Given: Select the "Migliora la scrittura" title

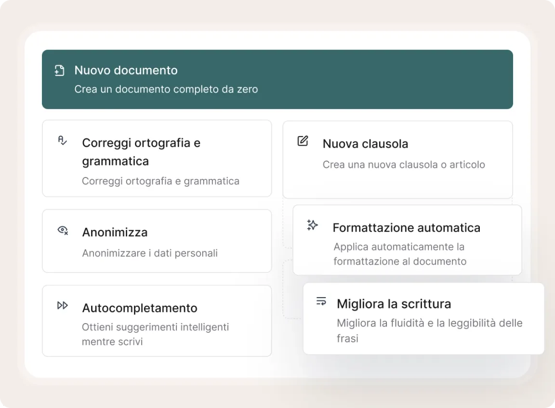Looking at the screenshot, I should pyautogui.click(x=394, y=304).
